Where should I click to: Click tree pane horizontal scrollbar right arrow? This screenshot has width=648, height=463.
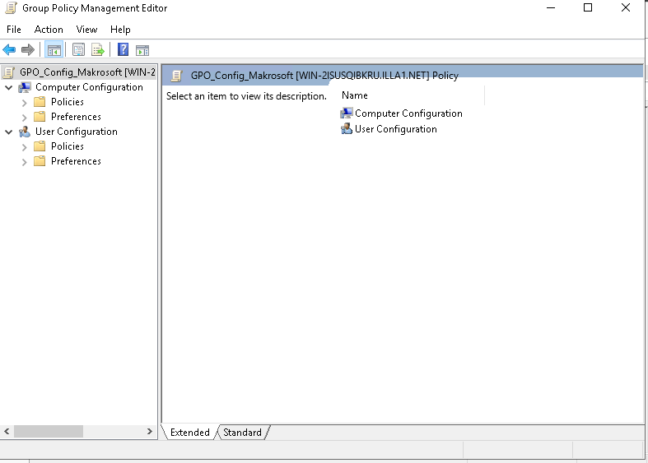point(150,432)
